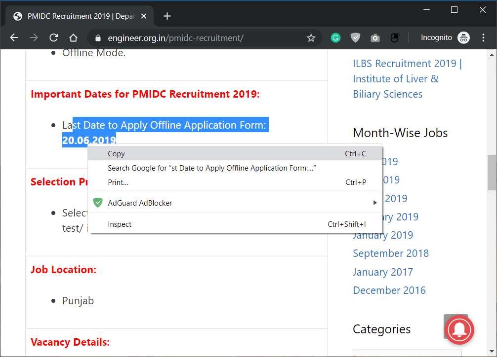Choose Print... in the context menu
497x357 pixels.
click(x=235, y=182)
